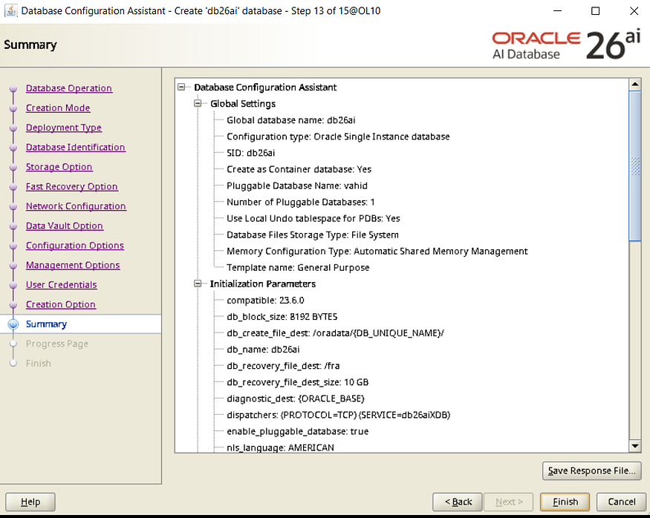Click the 'Initialization Parameters' tree label
The image size is (650, 518).
pos(262,283)
